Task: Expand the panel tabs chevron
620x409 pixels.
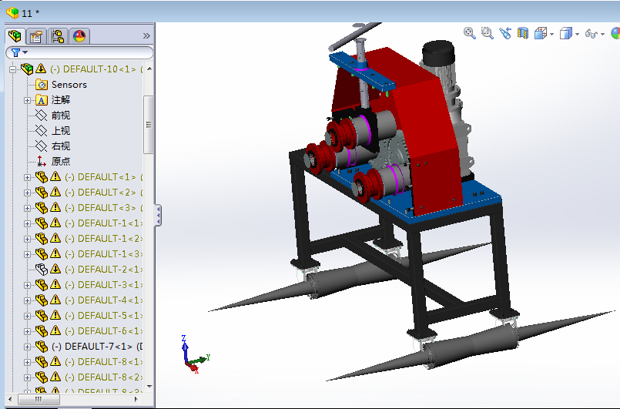Action: pos(146,36)
